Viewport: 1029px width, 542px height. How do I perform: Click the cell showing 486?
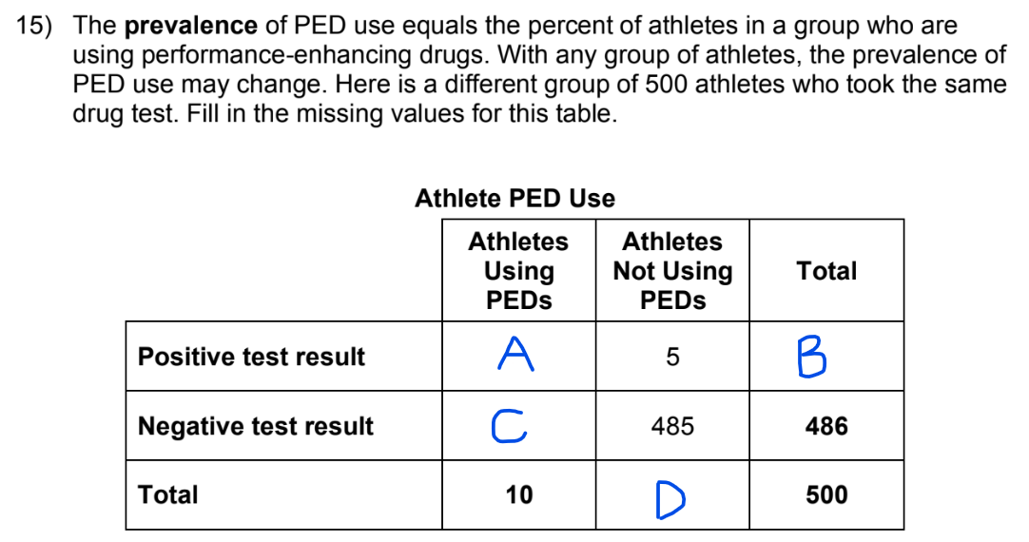coord(826,427)
